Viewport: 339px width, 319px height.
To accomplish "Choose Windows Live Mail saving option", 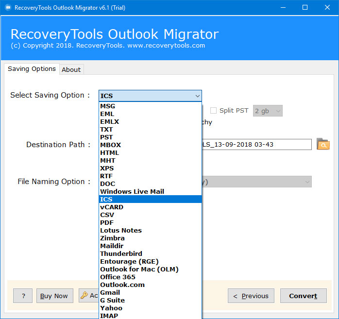I will (132, 191).
